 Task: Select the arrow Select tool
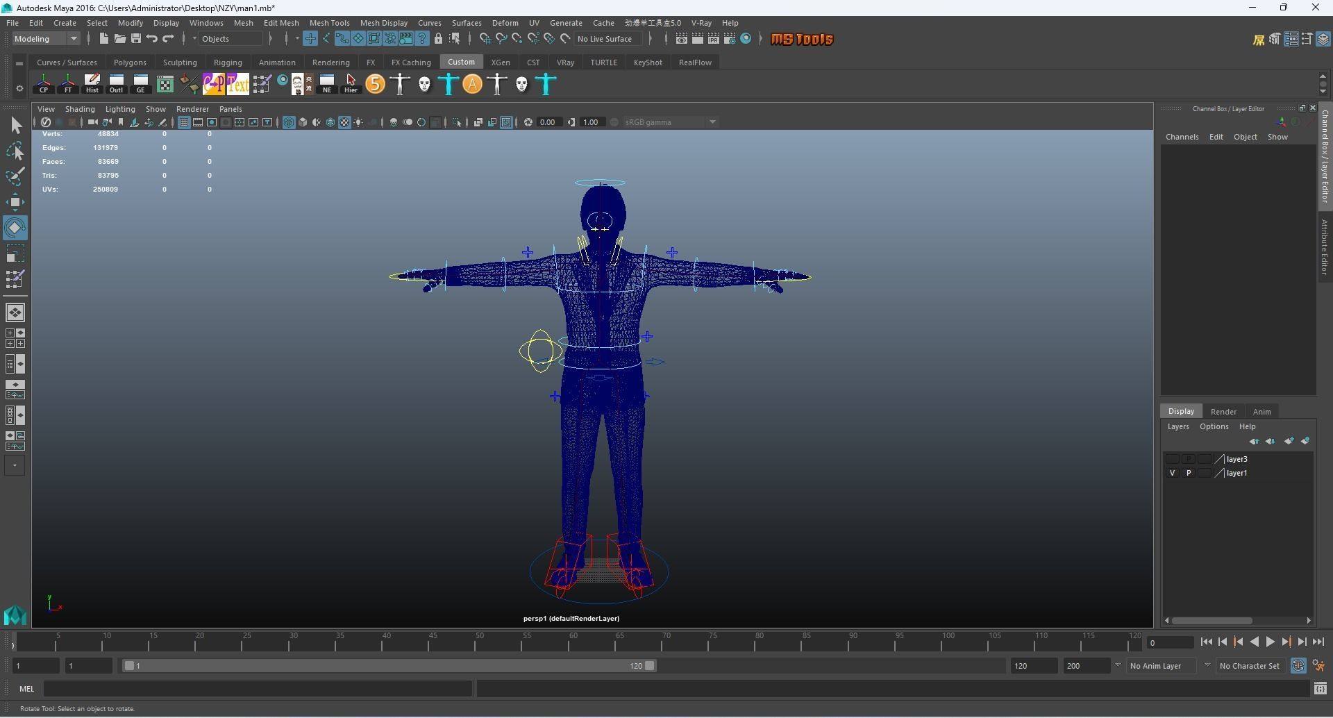click(x=15, y=126)
